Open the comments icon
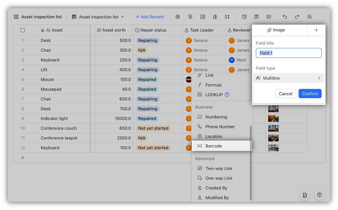The image size is (338, 210). (269, 17)
